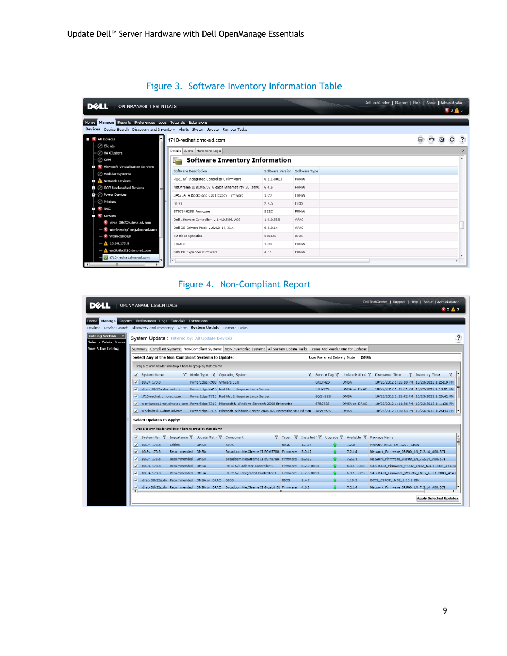Expand the OOB Unclassified Devices node
This screenshot has height=656, width=507.
click(x=94, y=188)
